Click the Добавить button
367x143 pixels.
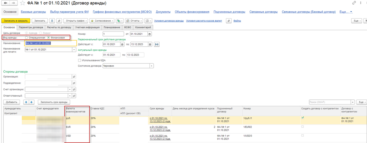coord(11,102)
